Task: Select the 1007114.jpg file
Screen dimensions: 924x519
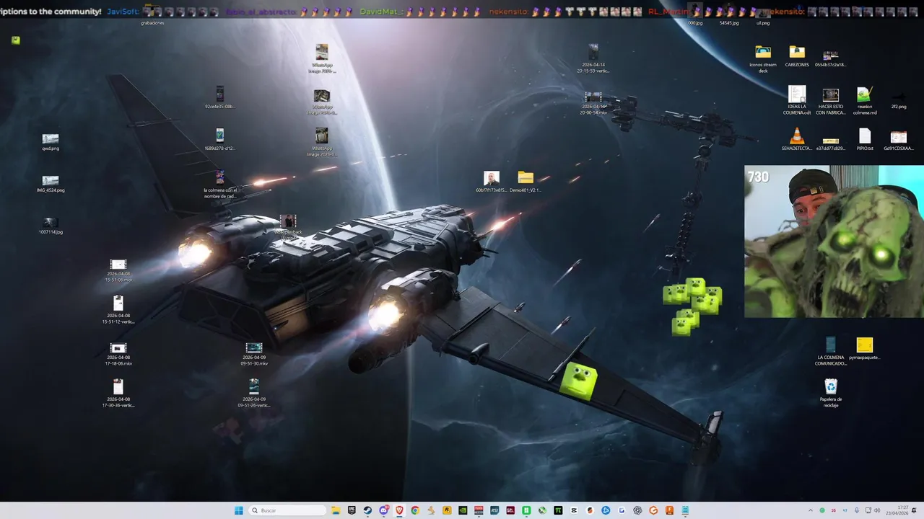Action: click(51, 226)
